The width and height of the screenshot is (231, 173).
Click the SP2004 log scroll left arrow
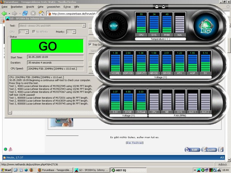tap(10, 112)
